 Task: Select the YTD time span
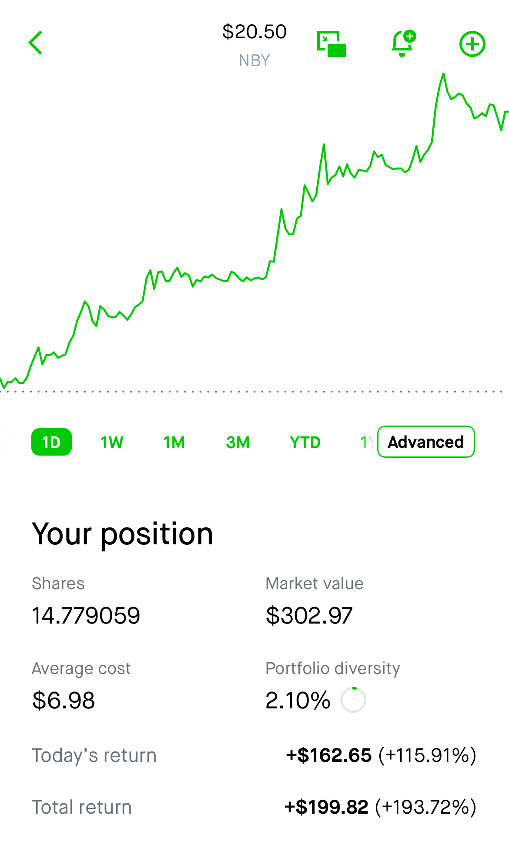click(x=305, y=443)
